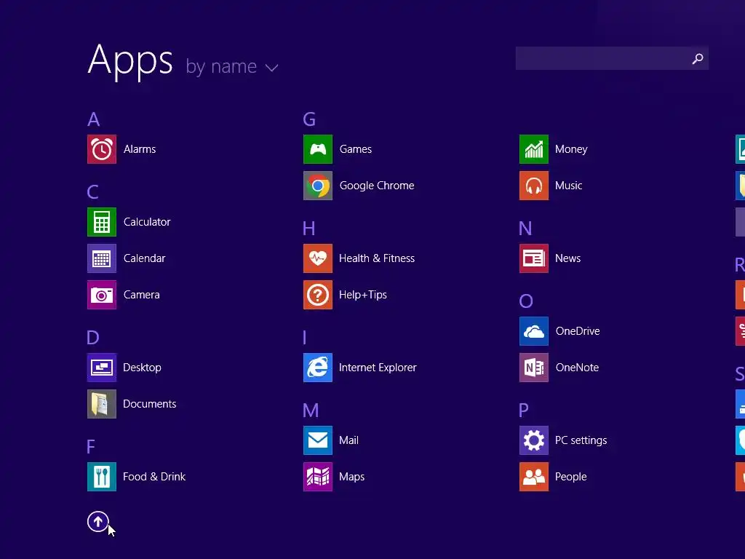The height and width of the screenshot is (559, 745).
Task: Click the "Health & Fitness" label text
Action: pos(377,258)
